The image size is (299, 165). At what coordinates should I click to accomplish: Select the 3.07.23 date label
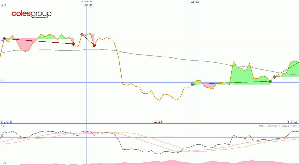(87, 2)
